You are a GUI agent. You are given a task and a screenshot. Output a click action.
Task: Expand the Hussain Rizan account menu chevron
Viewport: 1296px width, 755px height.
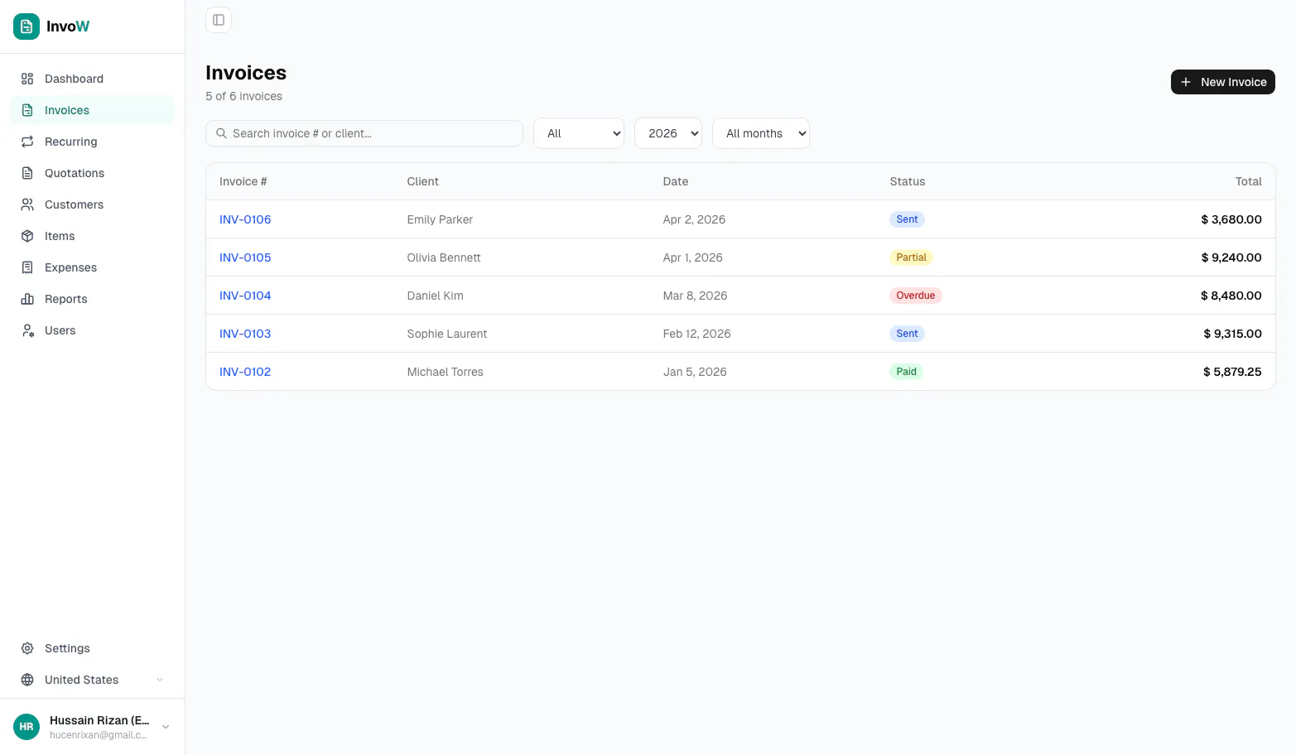pos(166,727)
